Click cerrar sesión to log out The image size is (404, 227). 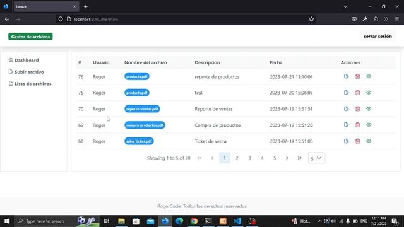(x=377, y=37)
